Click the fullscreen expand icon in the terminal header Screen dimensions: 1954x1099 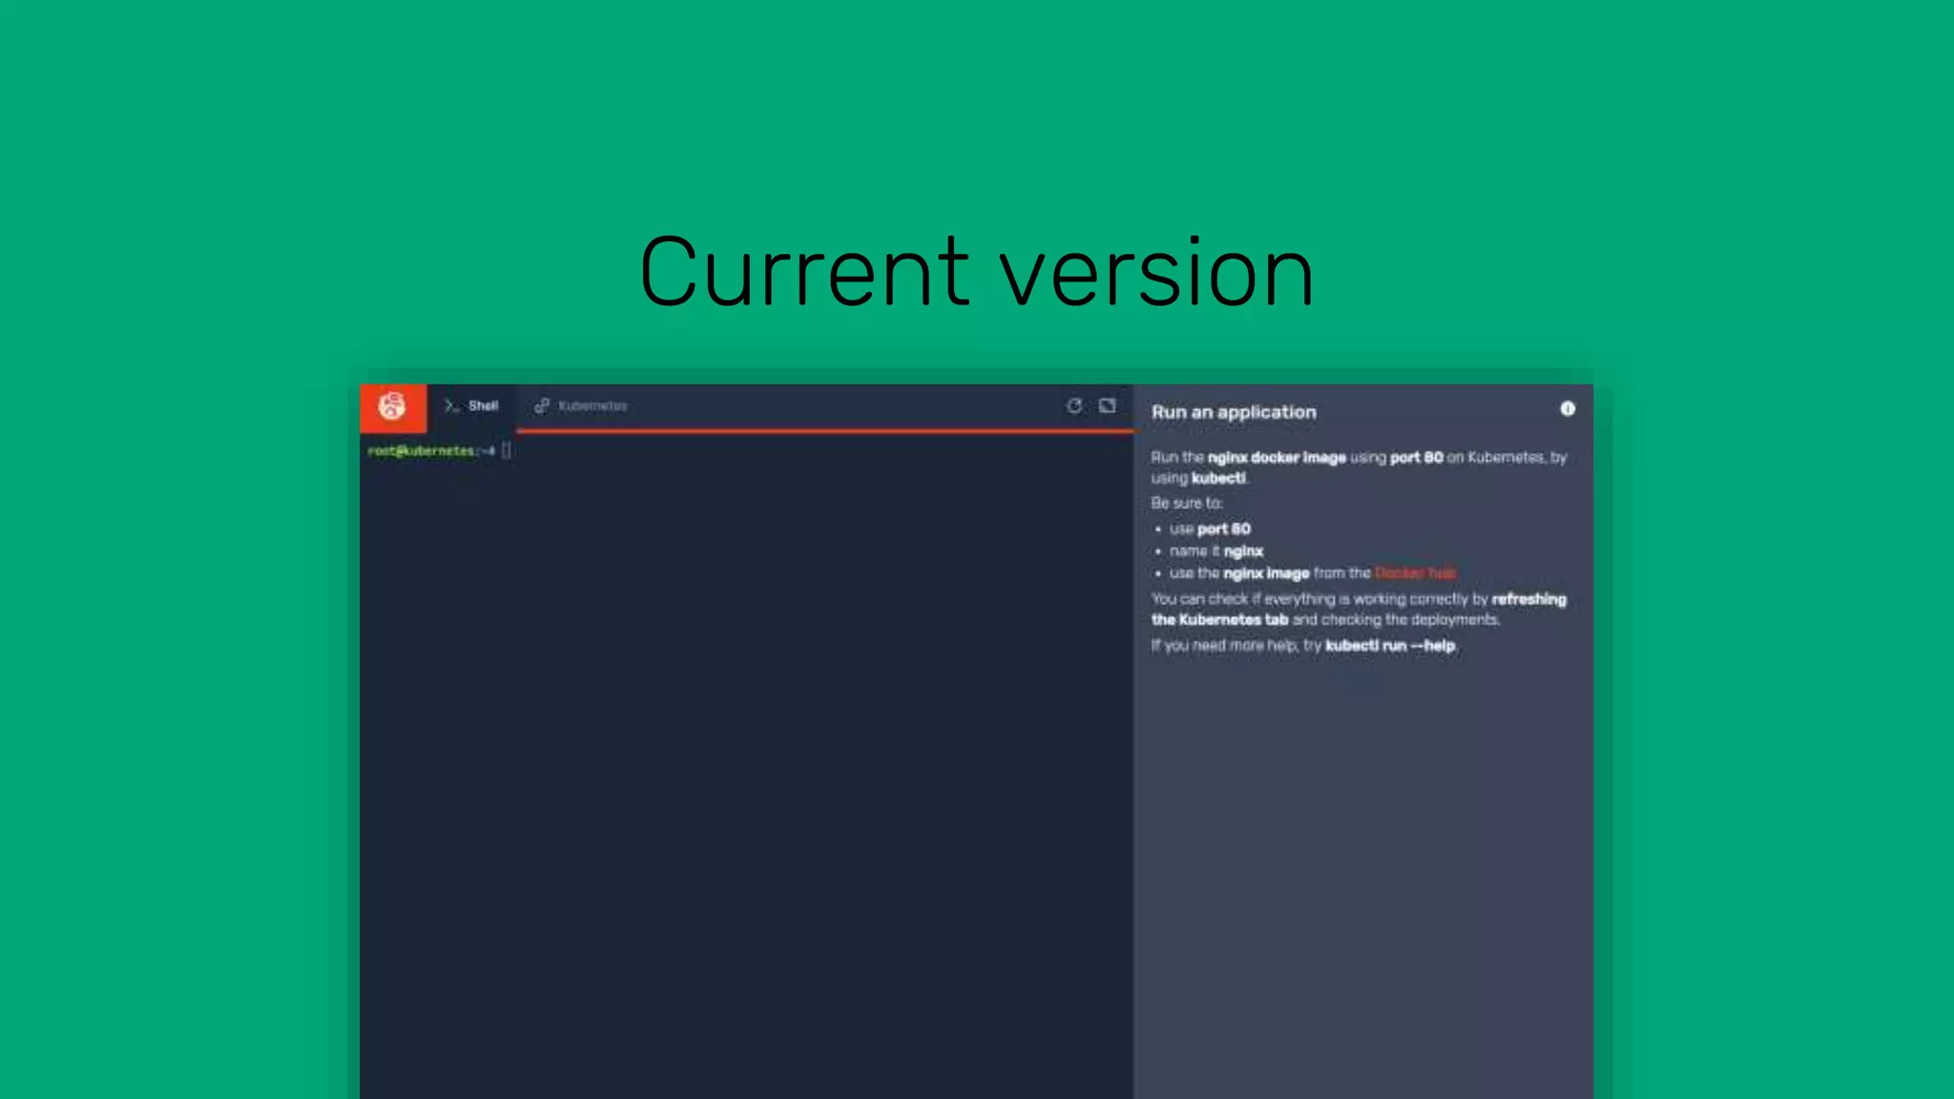(x=1107, y=405)
